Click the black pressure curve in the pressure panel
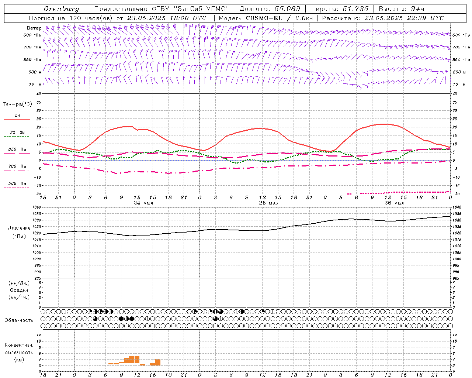Screen dimensions: 472x378 [247, 230]
